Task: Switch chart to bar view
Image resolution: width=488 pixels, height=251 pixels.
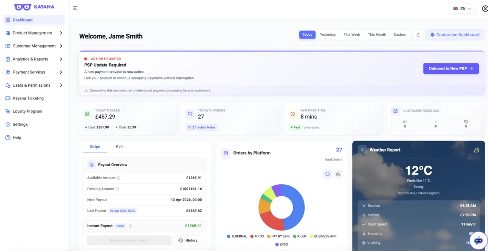Action: coord(338,174)
